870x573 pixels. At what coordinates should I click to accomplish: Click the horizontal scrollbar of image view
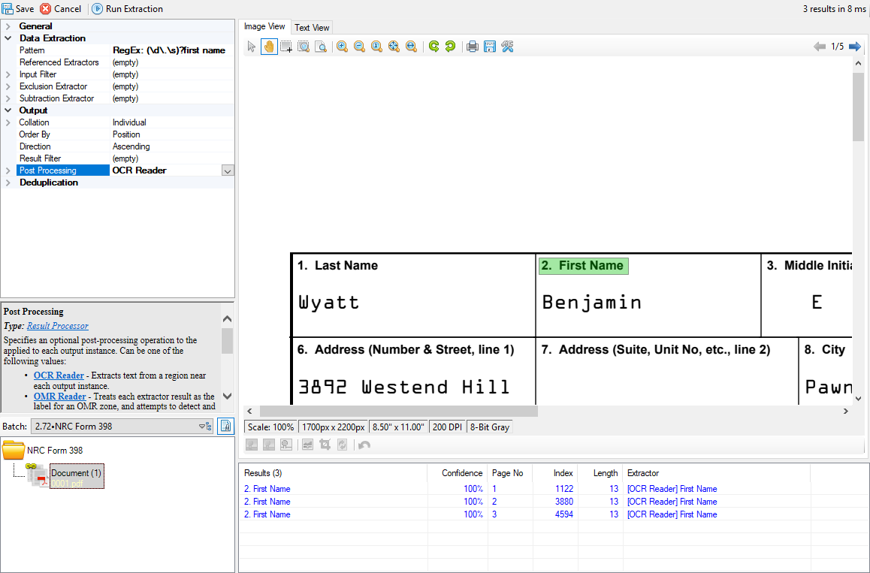(x=399, y=411)
